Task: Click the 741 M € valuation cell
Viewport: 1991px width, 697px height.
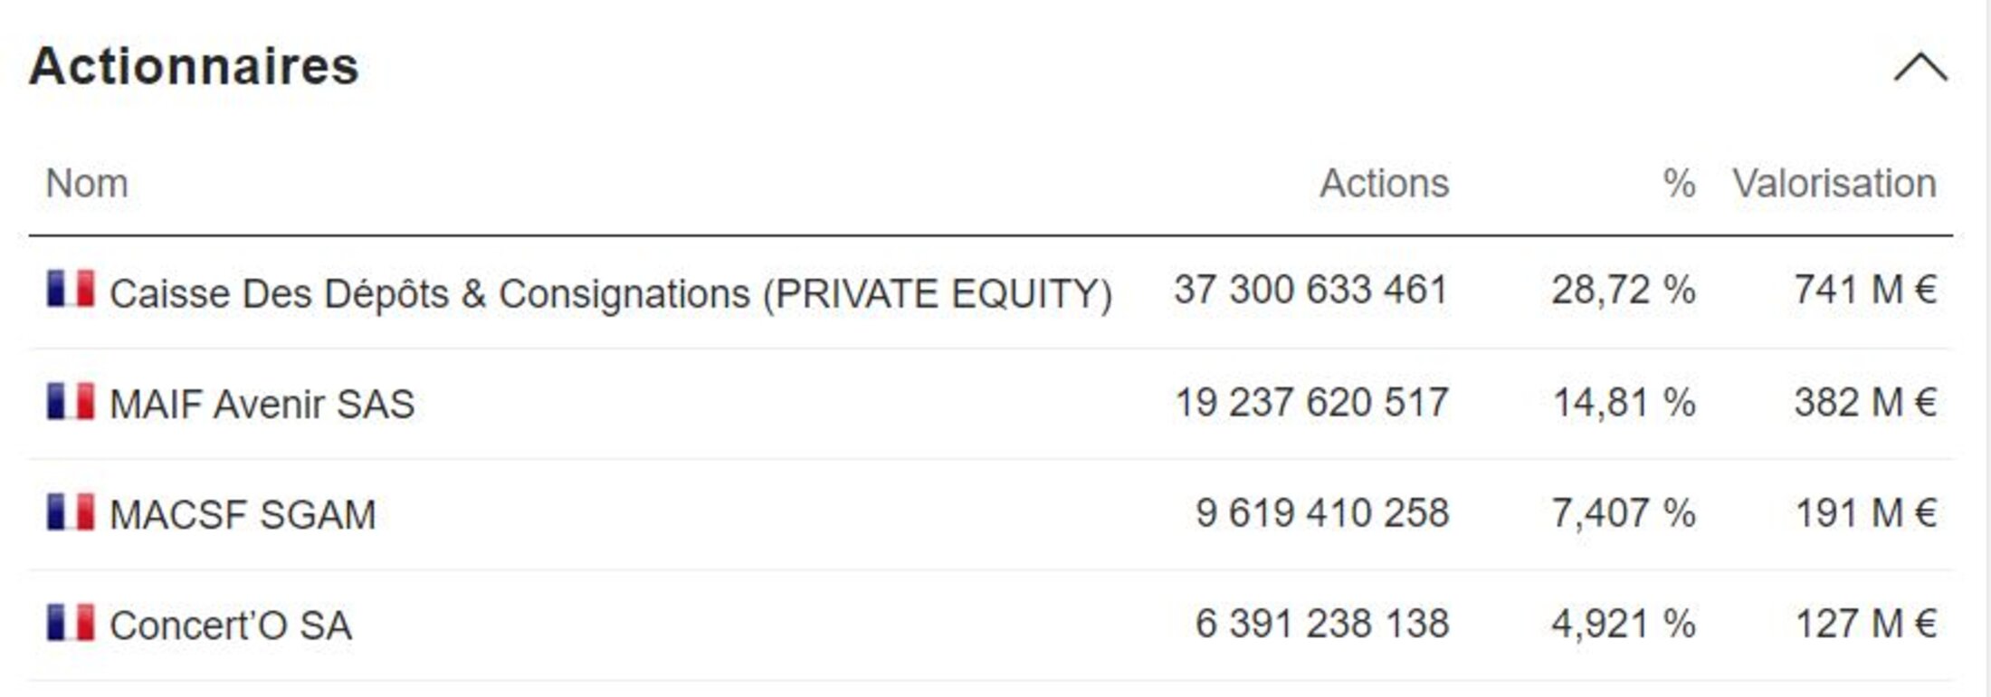Action: (1864, 291)
